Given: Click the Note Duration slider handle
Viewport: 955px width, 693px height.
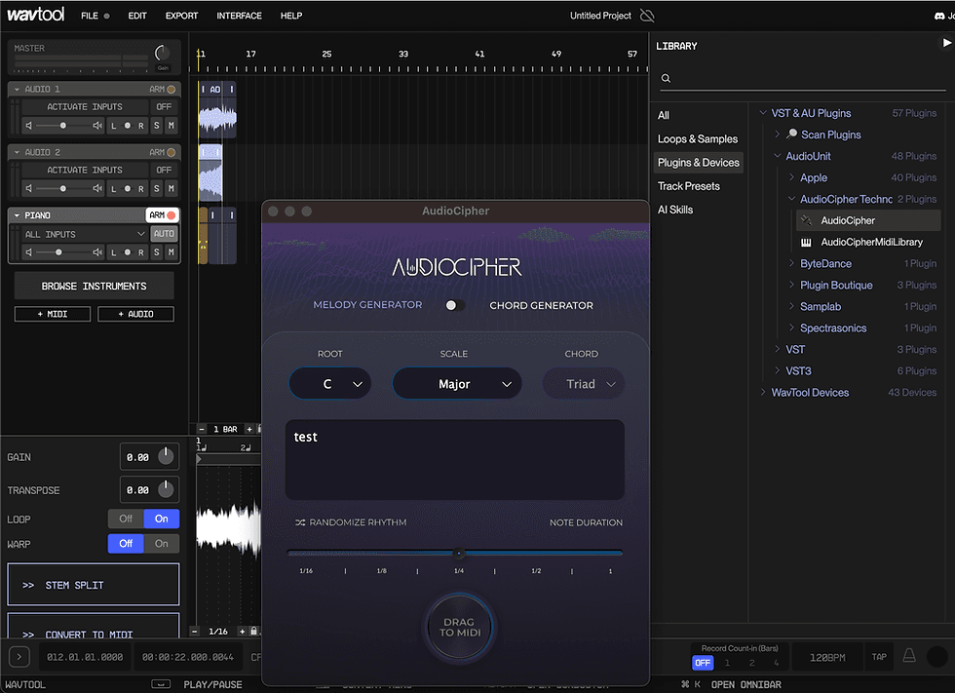Looking at the screenshot, I should [x=459, y=553].
